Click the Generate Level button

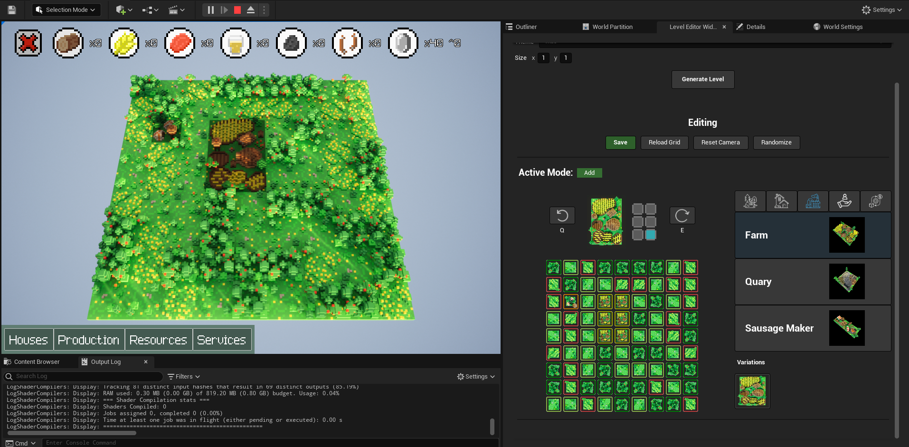[702, 79]
